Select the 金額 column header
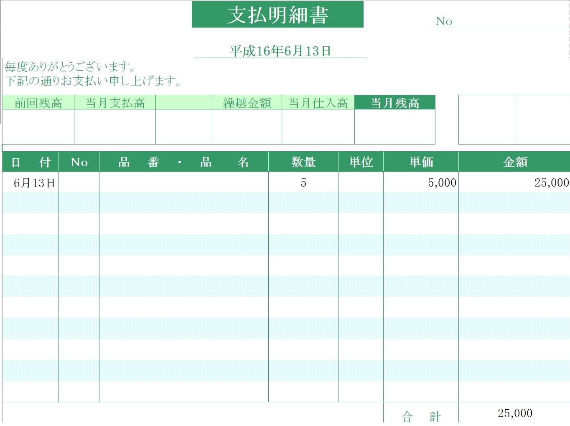The width and height of the screenshot is (570, 426). tap(515, 162)
